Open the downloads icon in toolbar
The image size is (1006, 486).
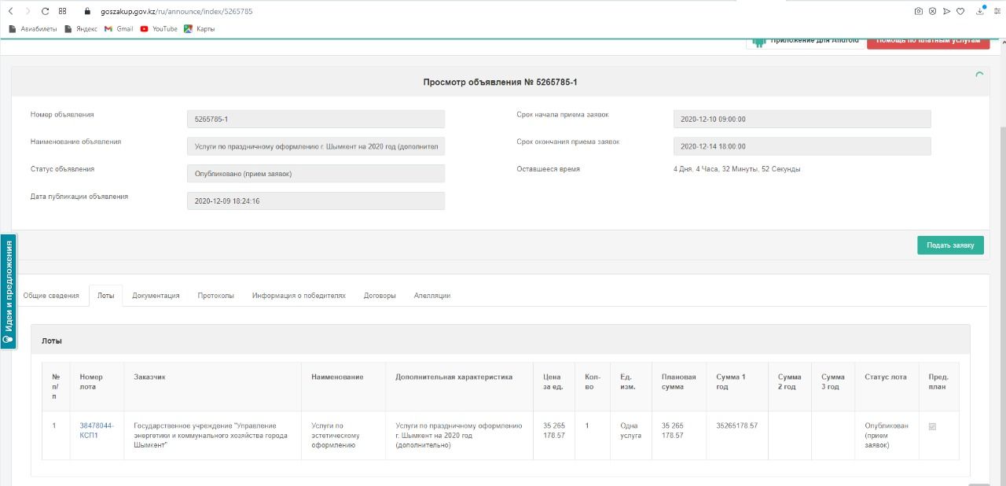[980, 12]
